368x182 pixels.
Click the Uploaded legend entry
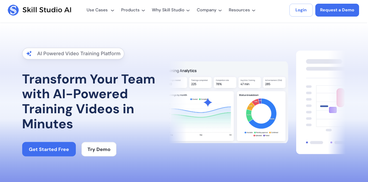tap(258, 136)
